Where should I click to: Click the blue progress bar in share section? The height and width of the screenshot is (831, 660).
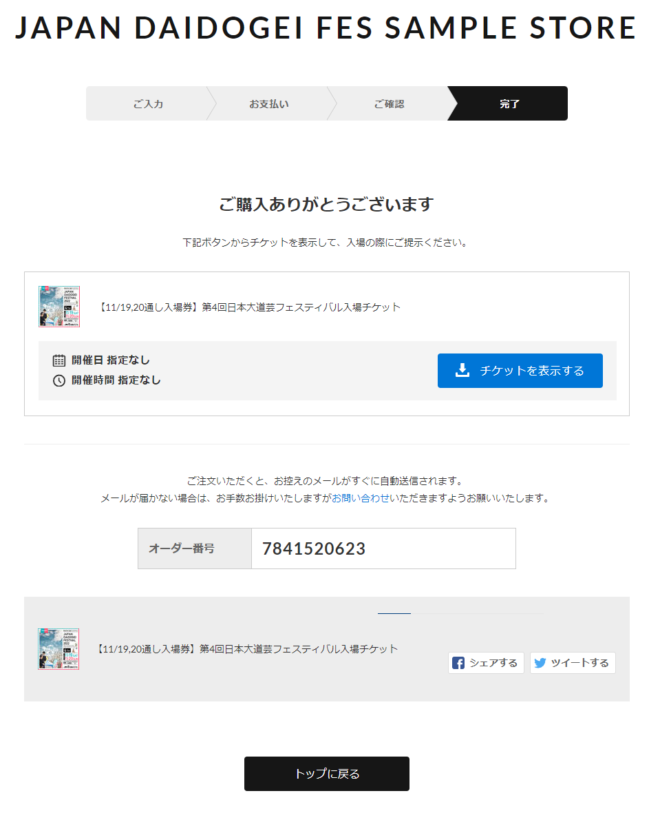point(394,613)
